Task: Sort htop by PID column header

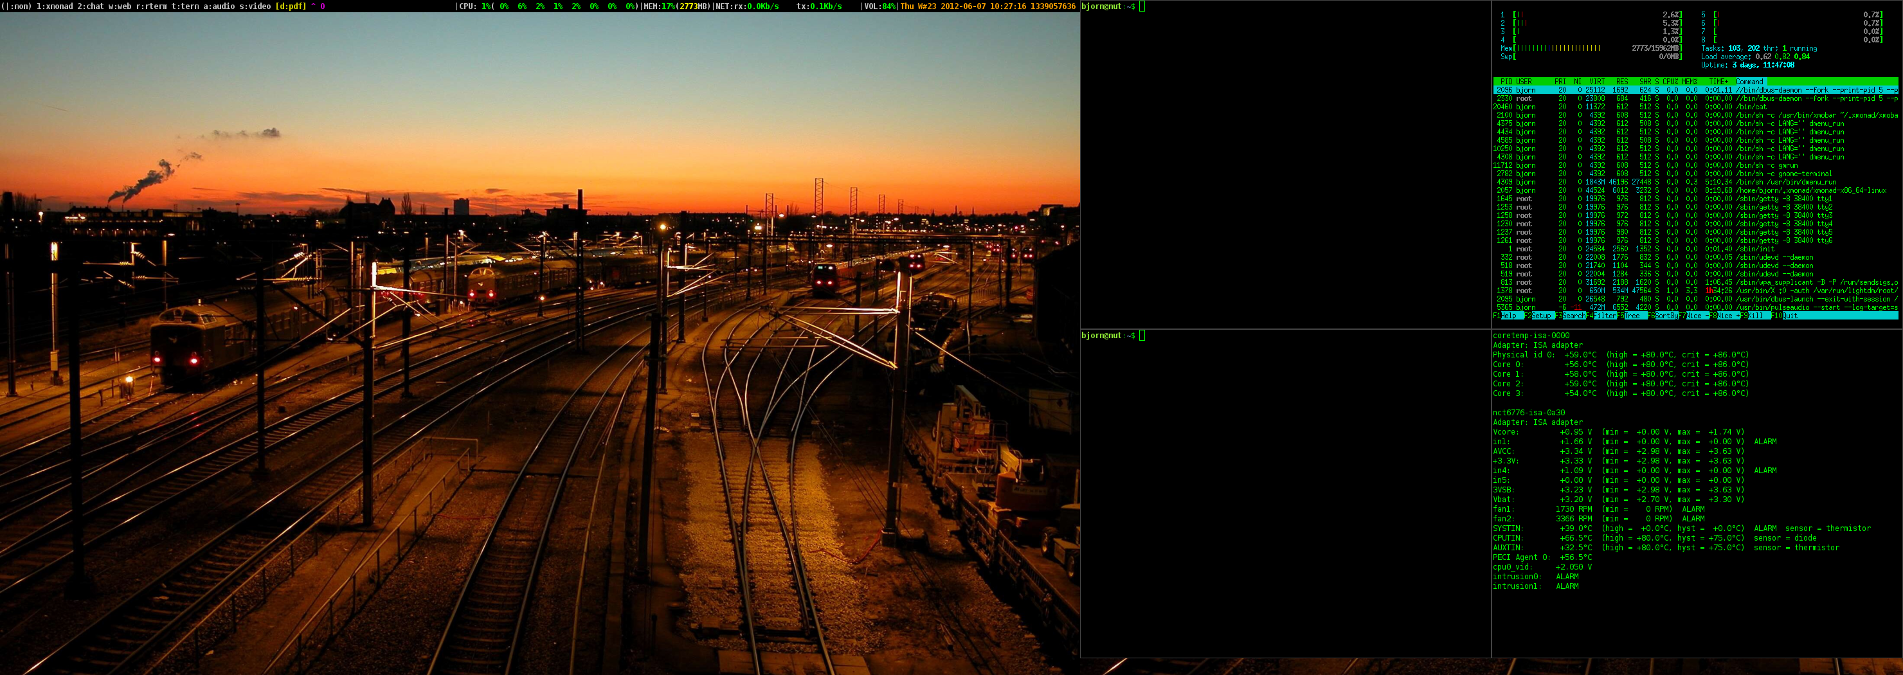Action: tap(1506, 81)
